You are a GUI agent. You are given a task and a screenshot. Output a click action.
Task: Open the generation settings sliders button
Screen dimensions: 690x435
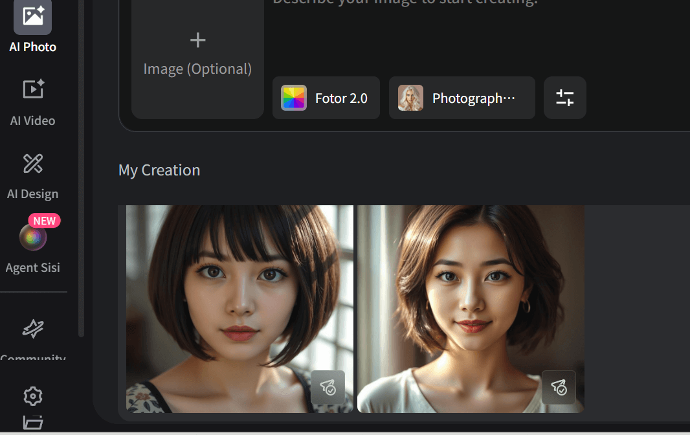[564, 98]
